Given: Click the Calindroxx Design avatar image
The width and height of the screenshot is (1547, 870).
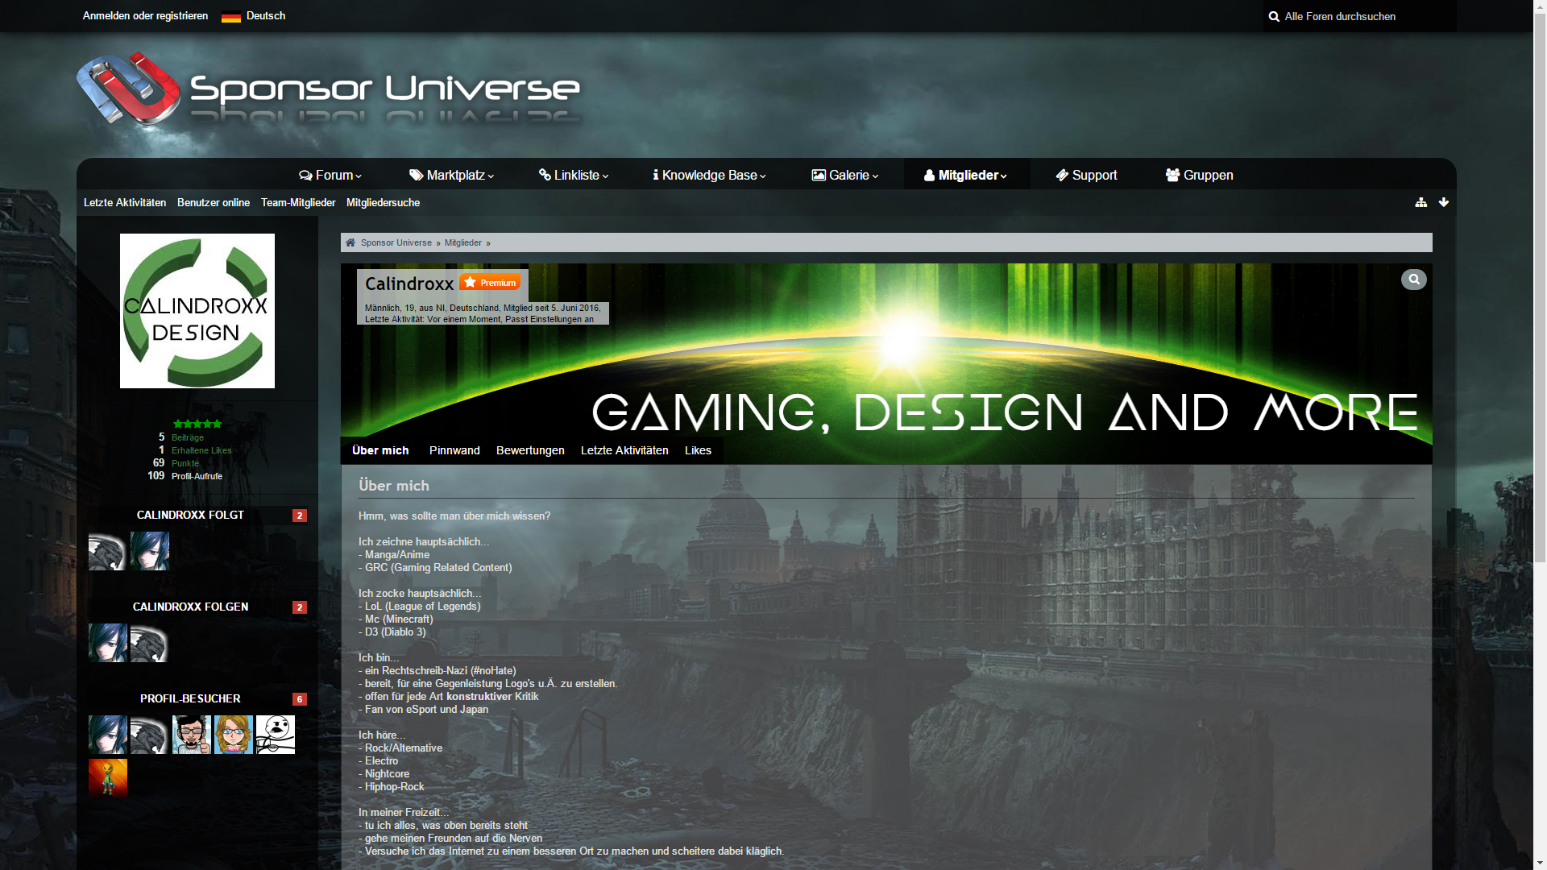Looking at the screenshot, I should coord(197,311).
